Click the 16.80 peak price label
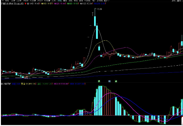183x126 pixels. [99, 9]
